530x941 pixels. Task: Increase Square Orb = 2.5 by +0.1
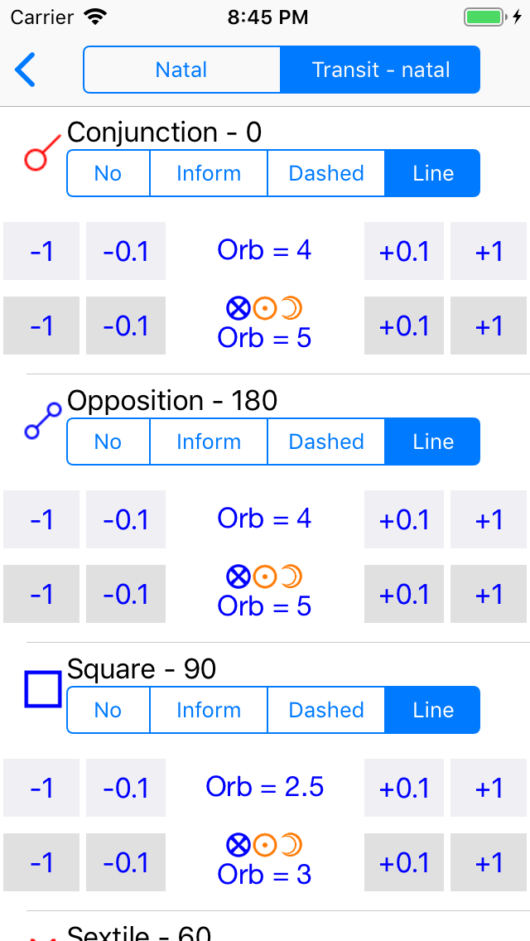pyautogui.click(x=404, y=788)
